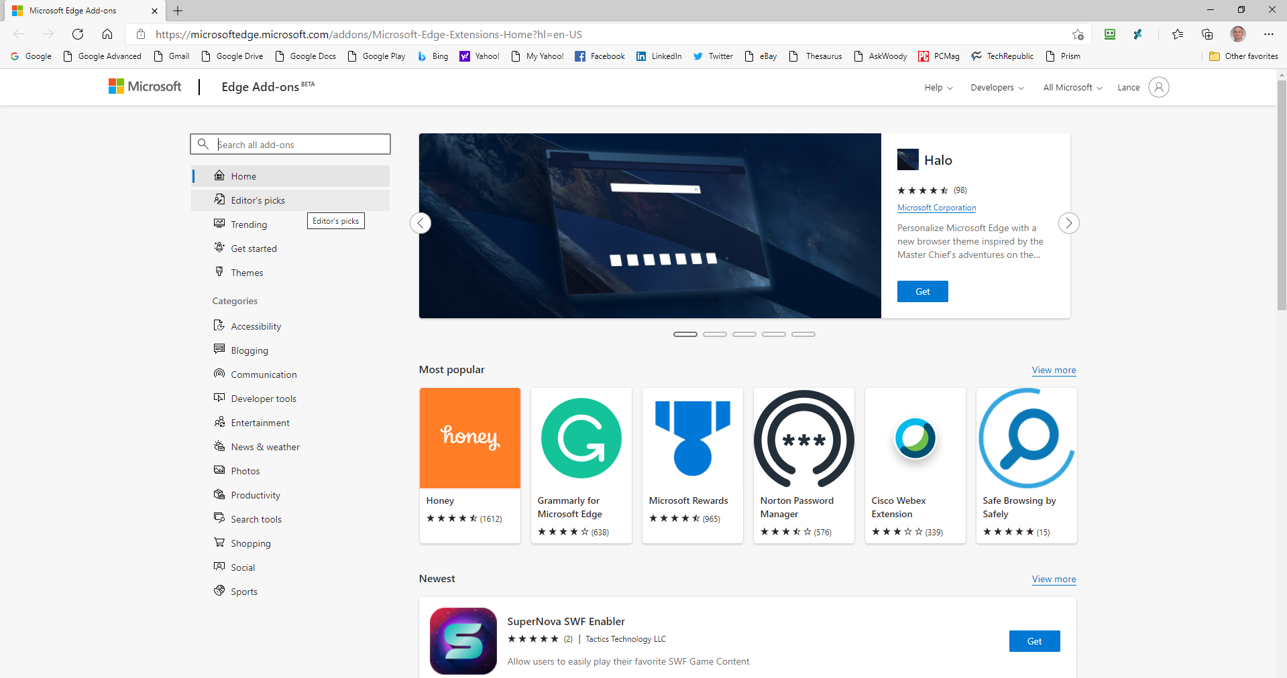This screenshot has height=678, width=1287.
Task: Expand the Help dropdown
Action: click(x=938, y=87)
